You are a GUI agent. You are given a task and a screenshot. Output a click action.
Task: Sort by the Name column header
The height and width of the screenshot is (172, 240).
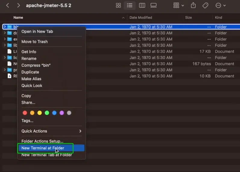[x=18, y=18]
